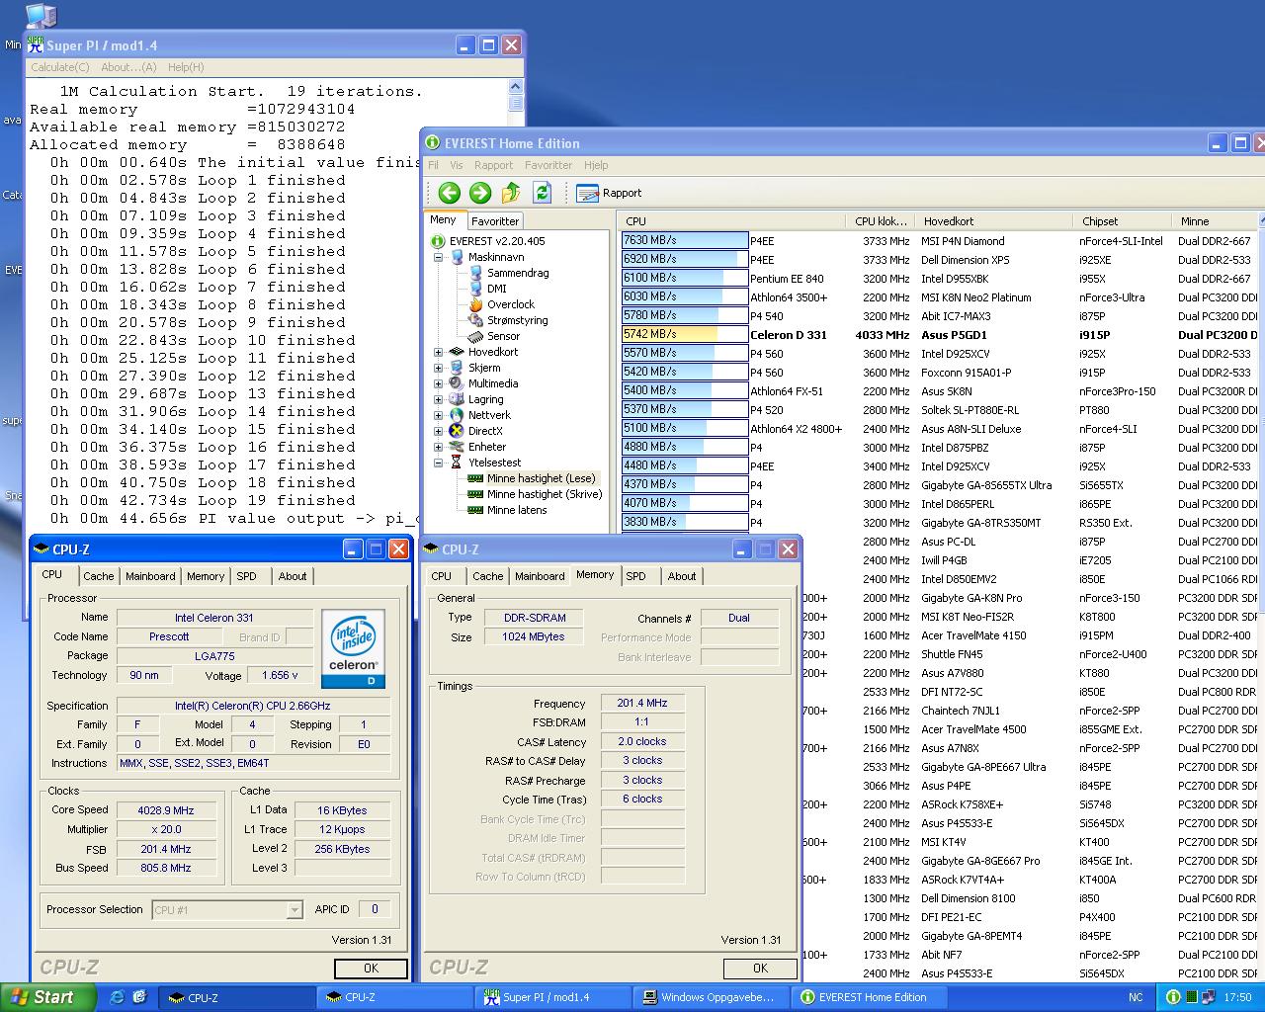Collapse the Maskinnavn tree node
1265x1012 pixels.
(438, 257)
